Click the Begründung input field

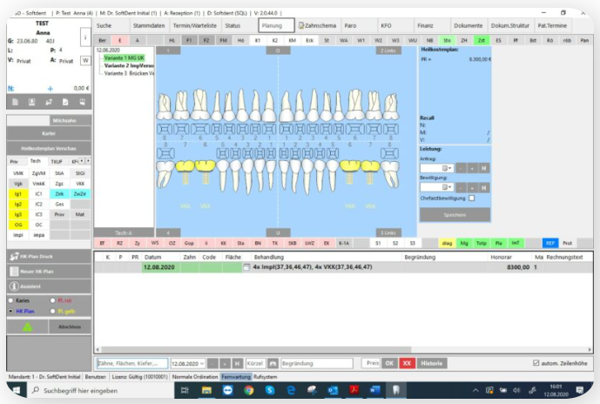point(316,363)
